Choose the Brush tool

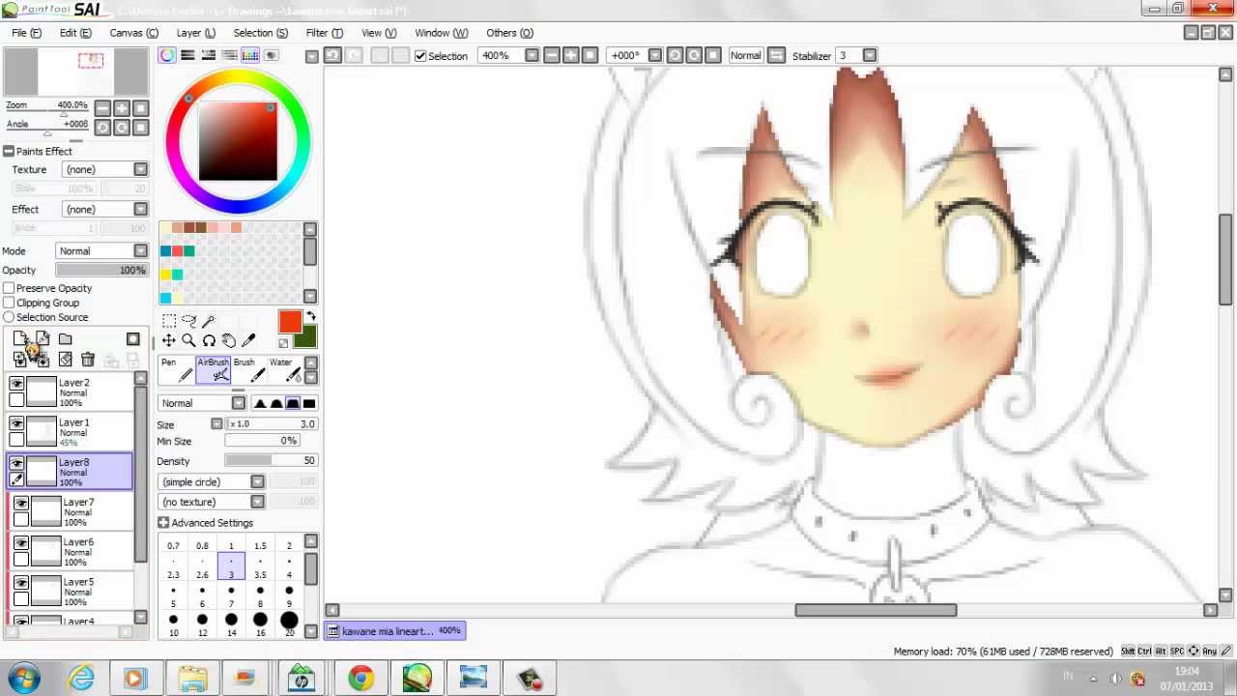pos(250,370)
